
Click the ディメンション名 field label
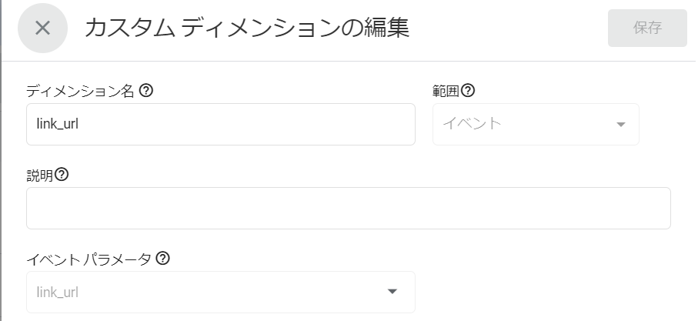80,91
